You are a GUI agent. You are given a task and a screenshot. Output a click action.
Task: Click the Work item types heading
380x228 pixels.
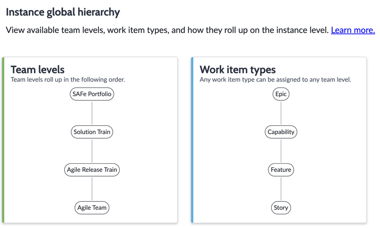coord(237,70)
